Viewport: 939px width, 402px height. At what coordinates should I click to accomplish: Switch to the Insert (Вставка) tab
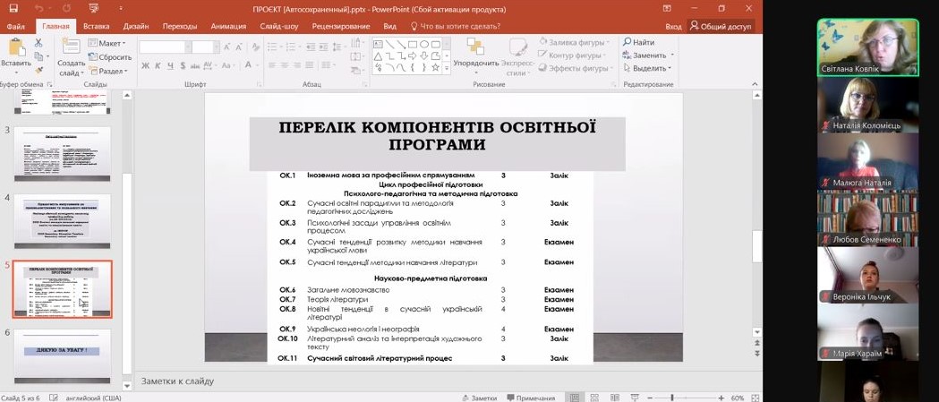click(96, 27)
